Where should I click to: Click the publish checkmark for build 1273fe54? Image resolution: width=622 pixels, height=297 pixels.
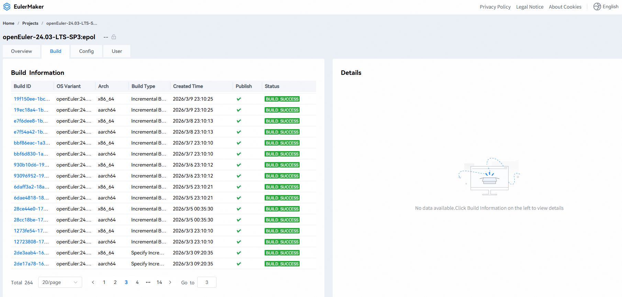click(239, 231)
